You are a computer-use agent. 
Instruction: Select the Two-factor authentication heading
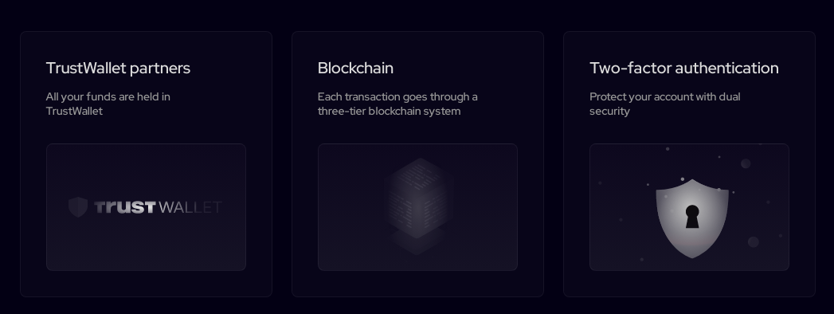pyautogui.click(x=684, y=68)
